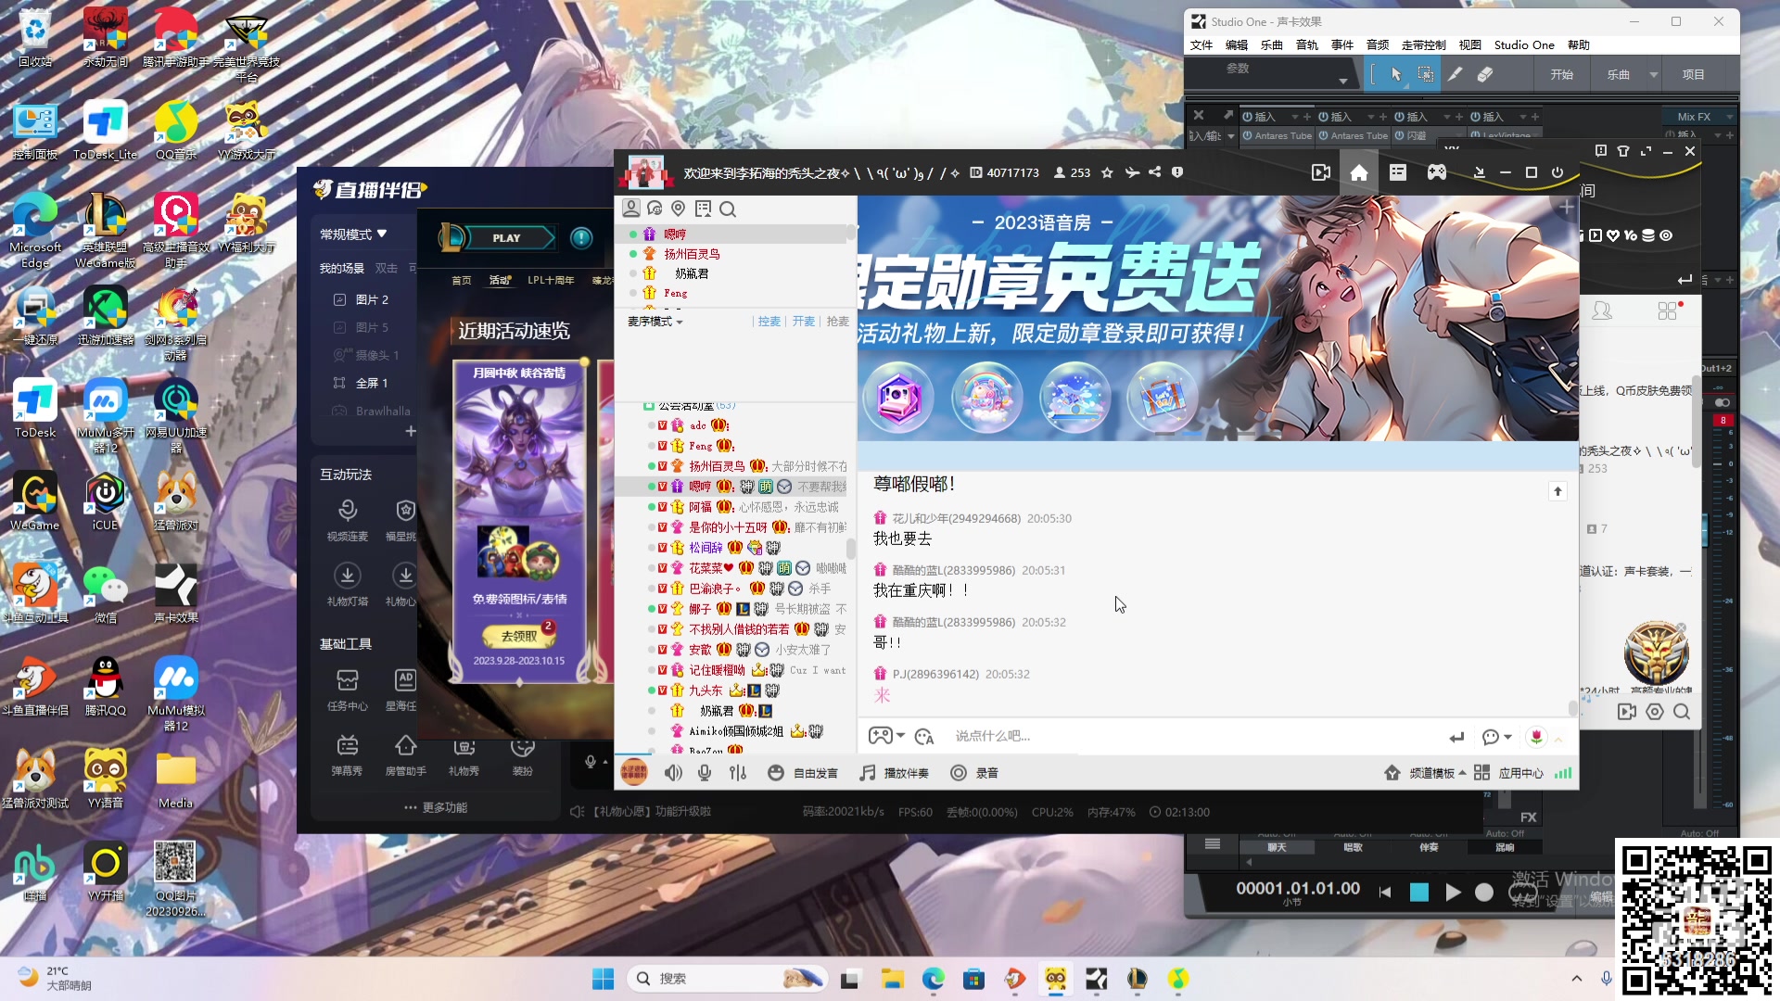1780x1001 pixels.
Task: Toggle visibility of 全屏 1 scene source
Action: pyautogui.click(x=339, y=383)
